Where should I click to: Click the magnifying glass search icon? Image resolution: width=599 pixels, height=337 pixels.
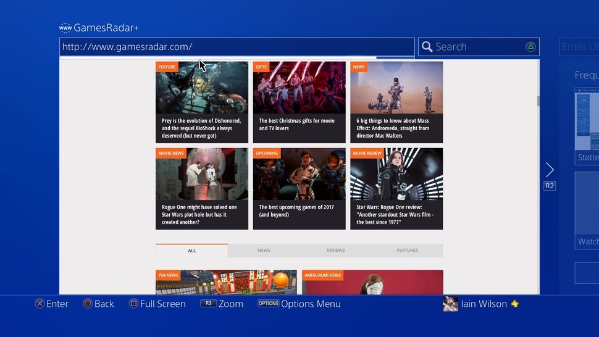point(427,46)
